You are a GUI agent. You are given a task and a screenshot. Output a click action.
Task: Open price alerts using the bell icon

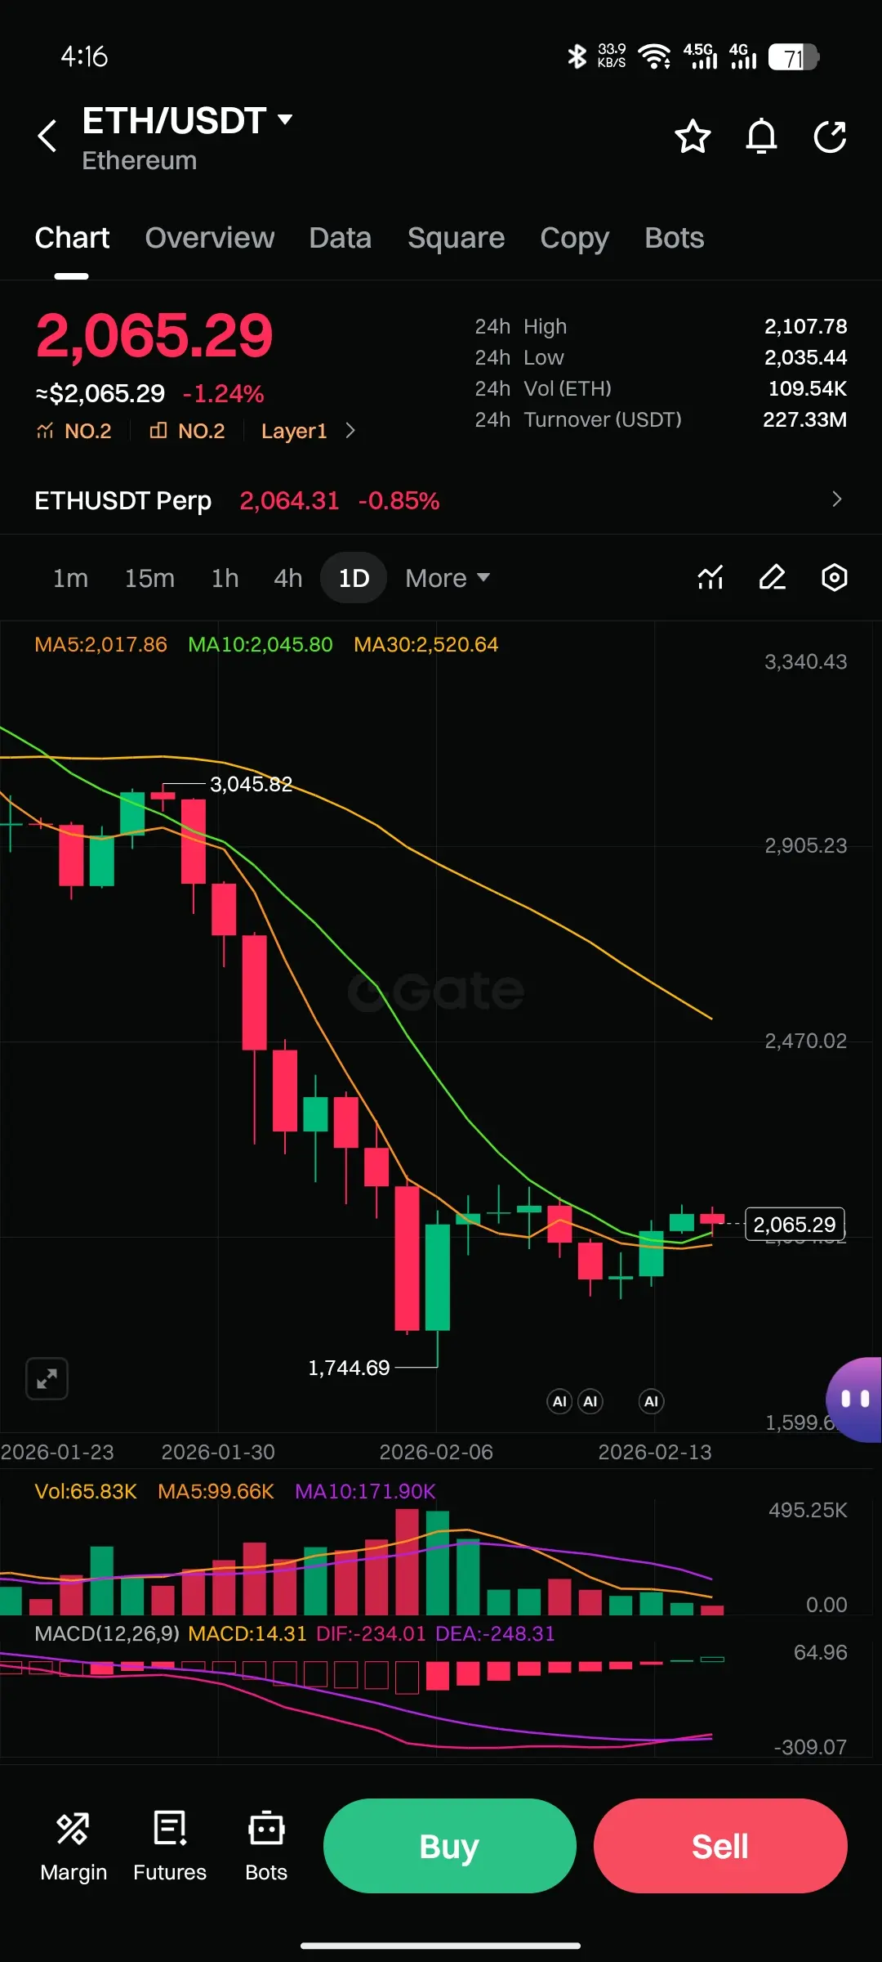click(761, 137)
